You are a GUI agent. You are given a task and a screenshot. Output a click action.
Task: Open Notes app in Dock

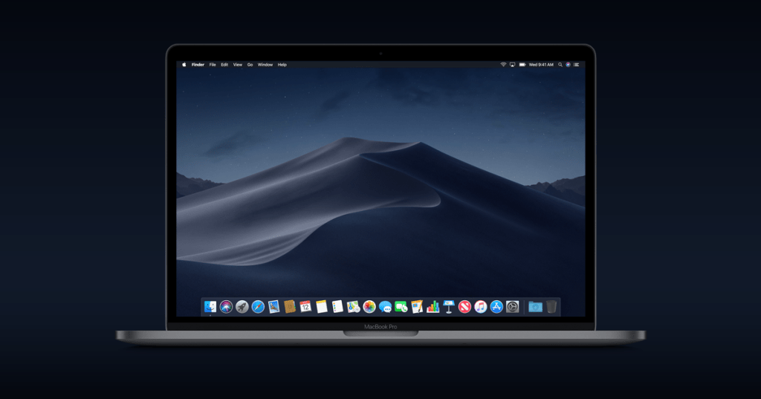321,307
